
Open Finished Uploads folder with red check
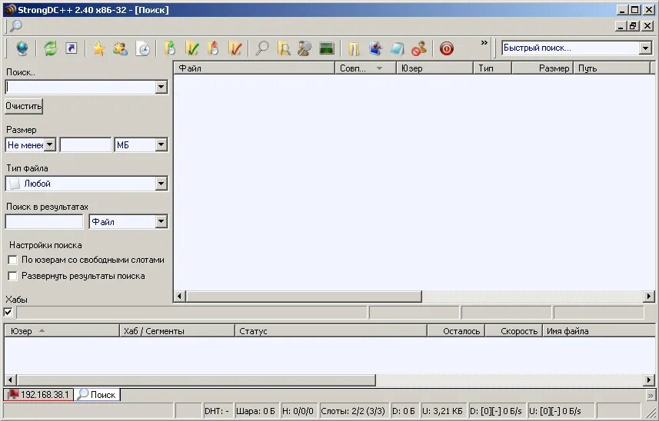tap(235, 48)
